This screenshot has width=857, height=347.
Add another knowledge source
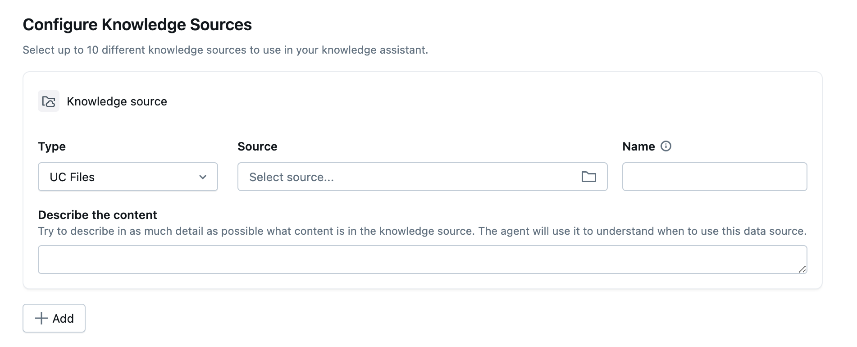pyautogui.click(x=54, y=319)
